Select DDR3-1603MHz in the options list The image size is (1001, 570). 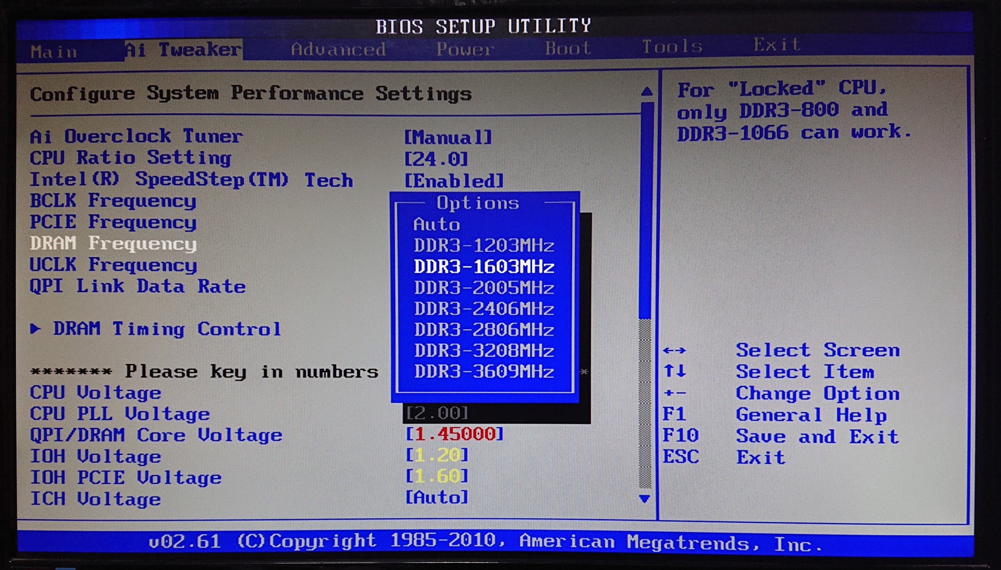click(484, 267)
